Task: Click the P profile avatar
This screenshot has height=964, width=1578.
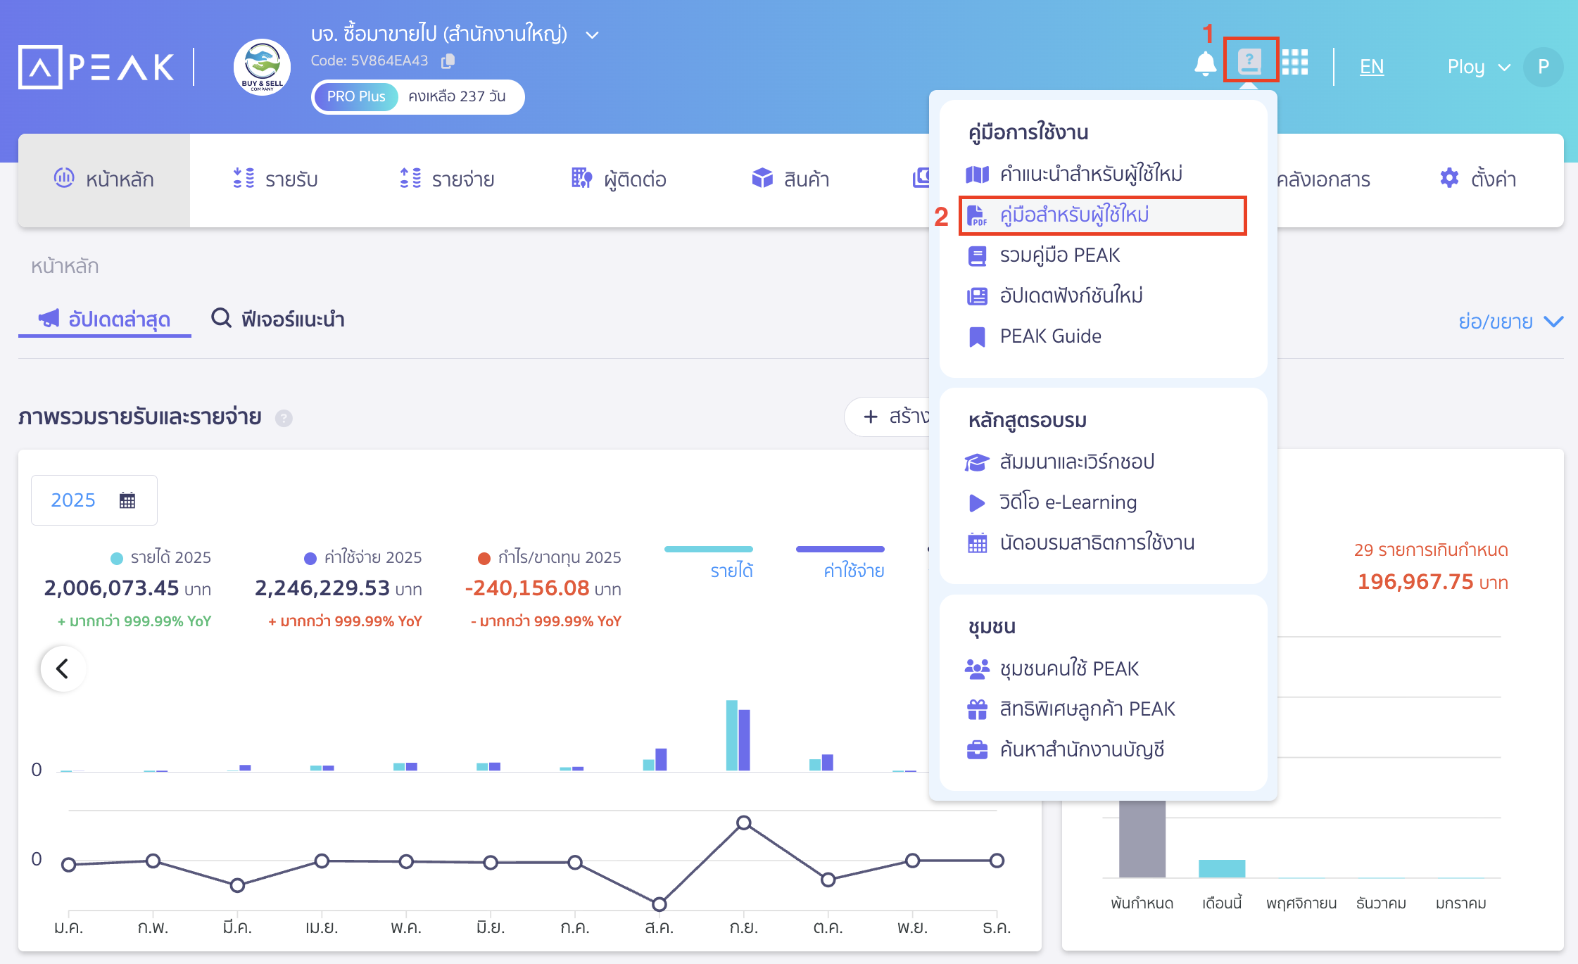Action: click(x=1543, y=67)
